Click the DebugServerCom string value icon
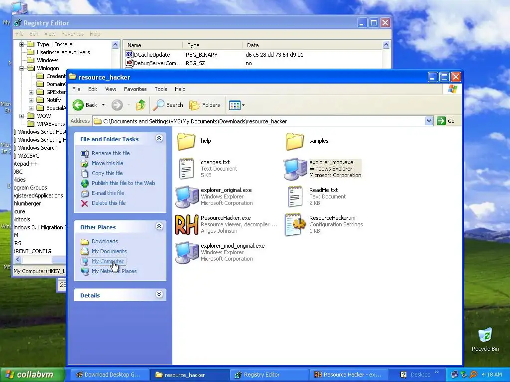Image resolution: width=510 pixels, height=382 pixels. click(129, 63)
